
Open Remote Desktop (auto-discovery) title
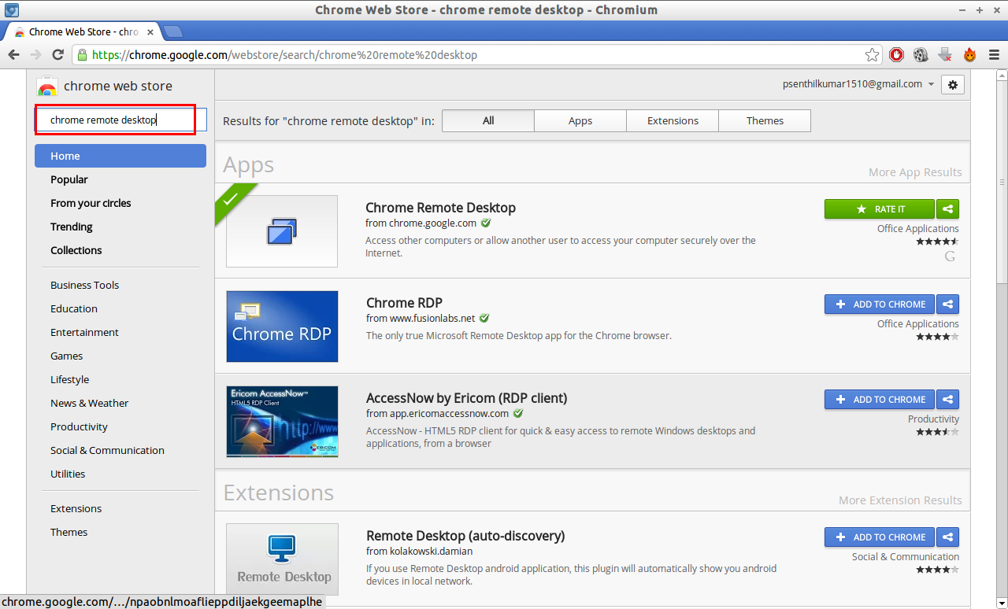tap(465, 536)
